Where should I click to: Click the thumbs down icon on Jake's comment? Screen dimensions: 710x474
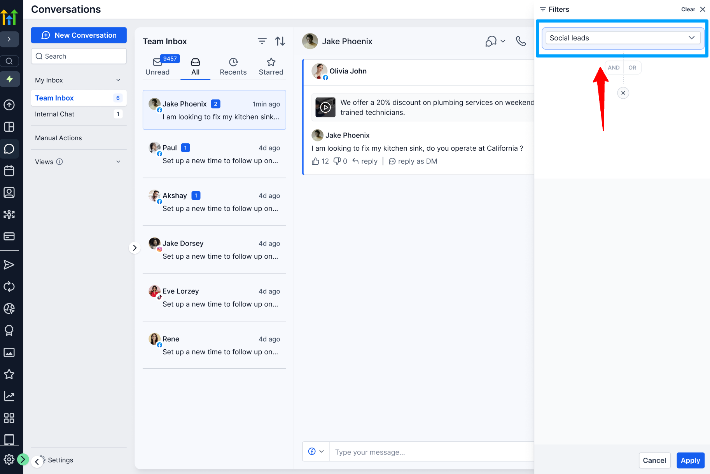[337, 161]
